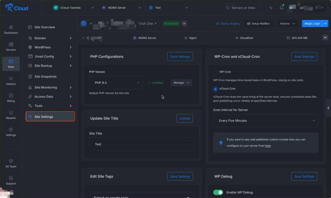Click the Setup MailBox button

point(258,23)
